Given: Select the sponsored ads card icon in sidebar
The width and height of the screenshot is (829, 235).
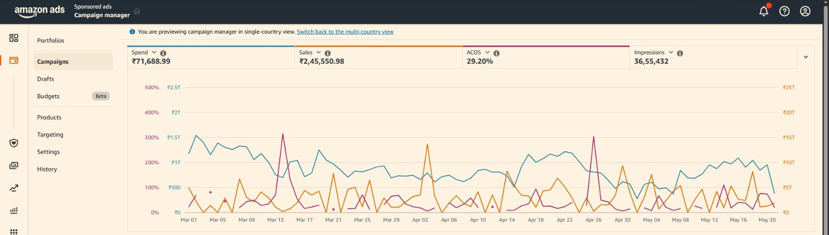Looking at the screenshot, I should coord(14,60).
